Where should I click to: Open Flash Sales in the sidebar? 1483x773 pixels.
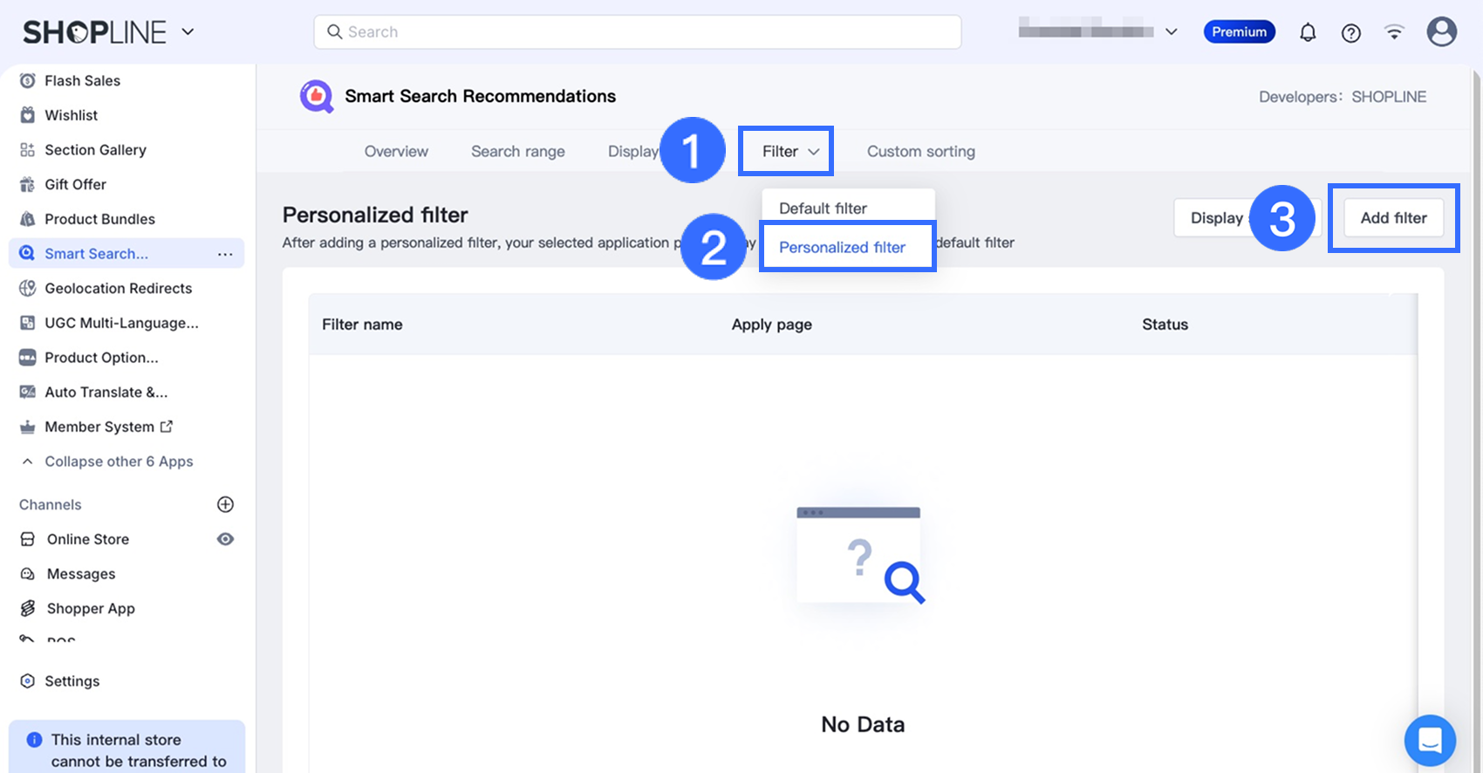click(82, 81)
